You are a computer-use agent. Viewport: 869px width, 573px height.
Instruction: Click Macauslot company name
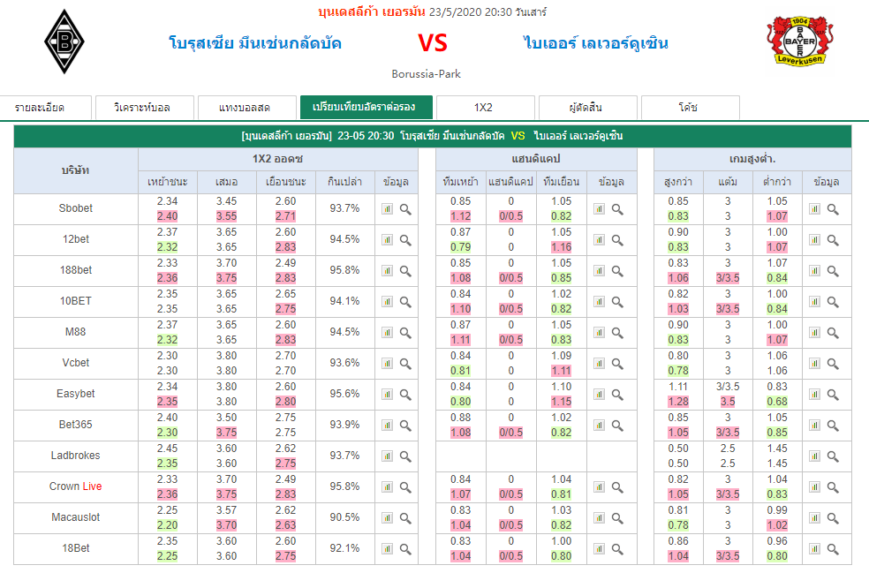75,517
